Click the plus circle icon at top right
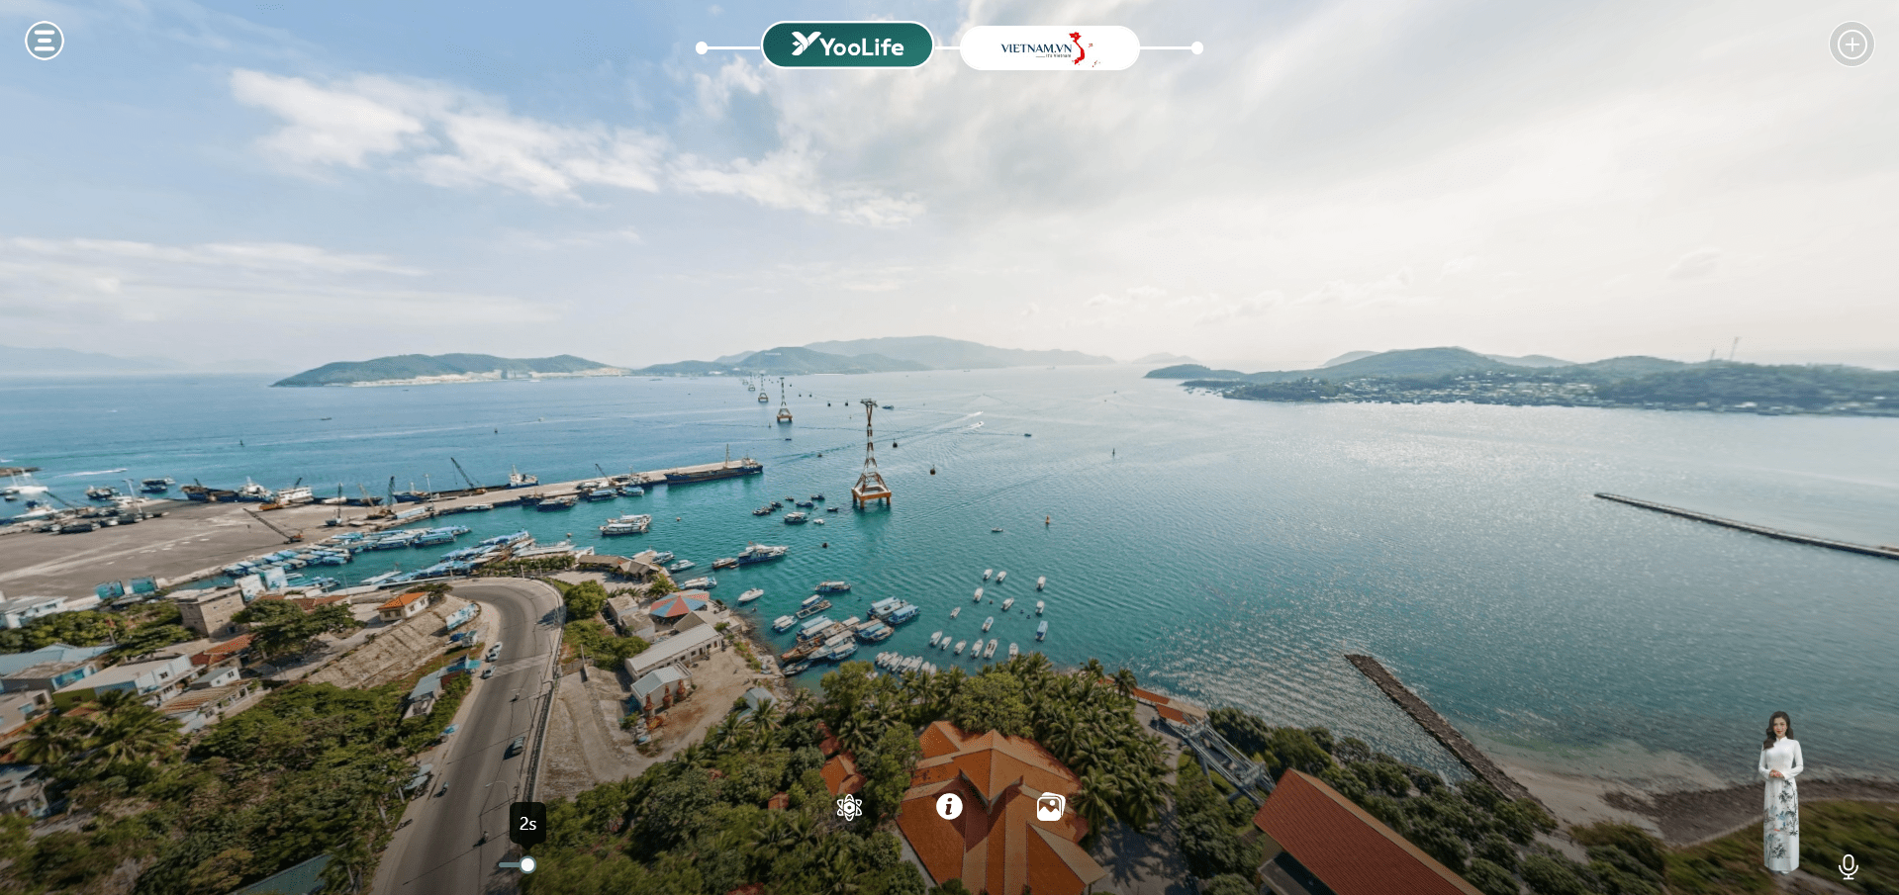The width and height of the screenshot is (1899, 895). 1851,45
